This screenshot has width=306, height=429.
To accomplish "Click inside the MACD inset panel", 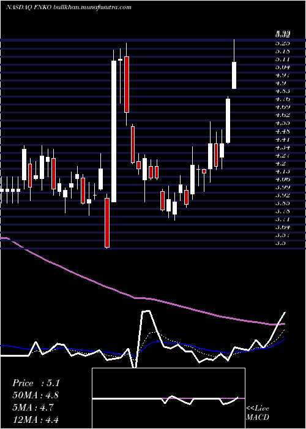I will [x=168, y=398].
